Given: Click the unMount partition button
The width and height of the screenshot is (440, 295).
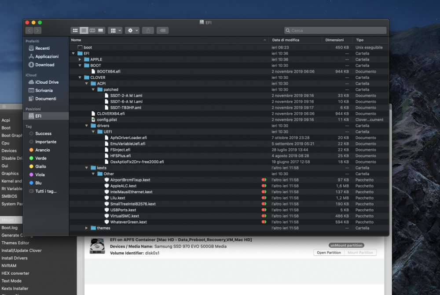Looking at the screenshot, I should pos(346,245).
